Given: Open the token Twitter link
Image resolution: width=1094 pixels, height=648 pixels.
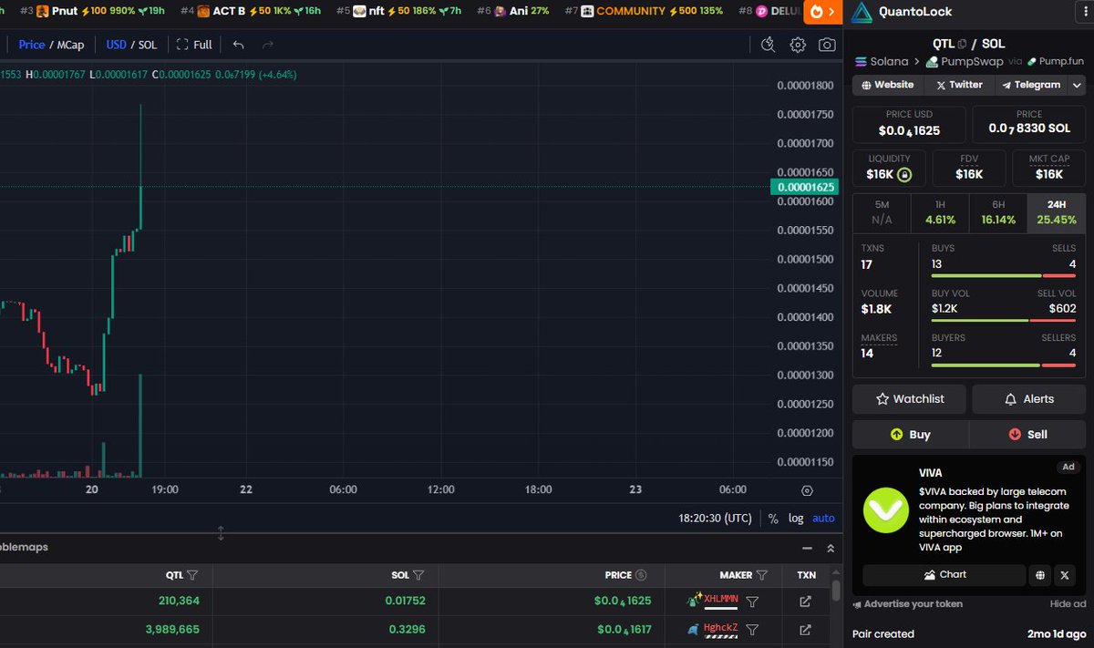Looking at the screenshot, I should tap(959, 85).
